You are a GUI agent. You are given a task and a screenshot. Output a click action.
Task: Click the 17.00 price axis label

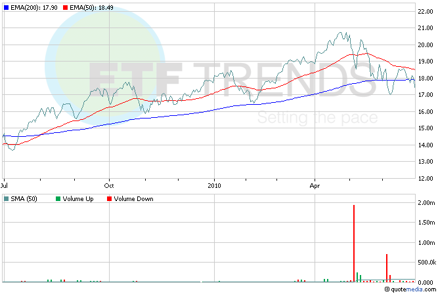coord(426,95)
